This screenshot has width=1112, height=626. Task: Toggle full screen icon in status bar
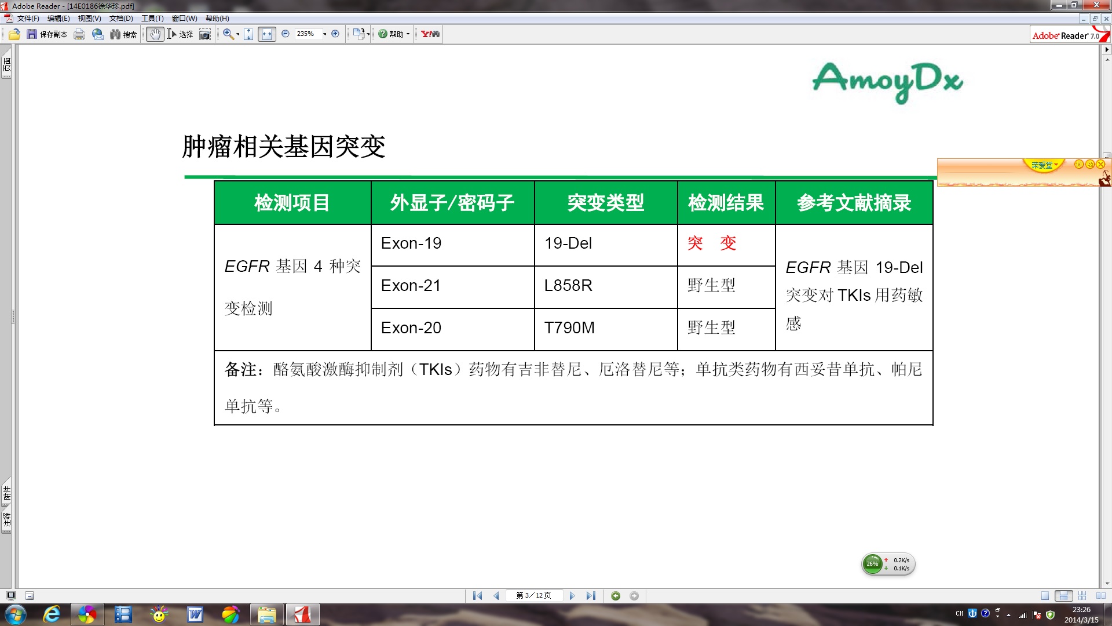pyautogui.click(x=10, y=595)
